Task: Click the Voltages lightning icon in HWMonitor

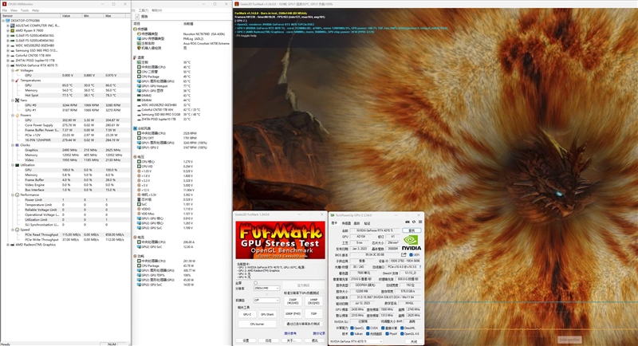Action: click(17, 70)
